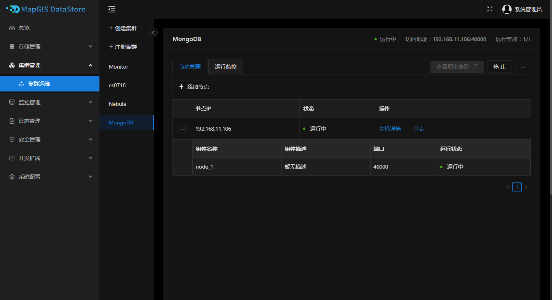Select the Monitor cluster
Screen dimensions: 552x300
point(127,67)
